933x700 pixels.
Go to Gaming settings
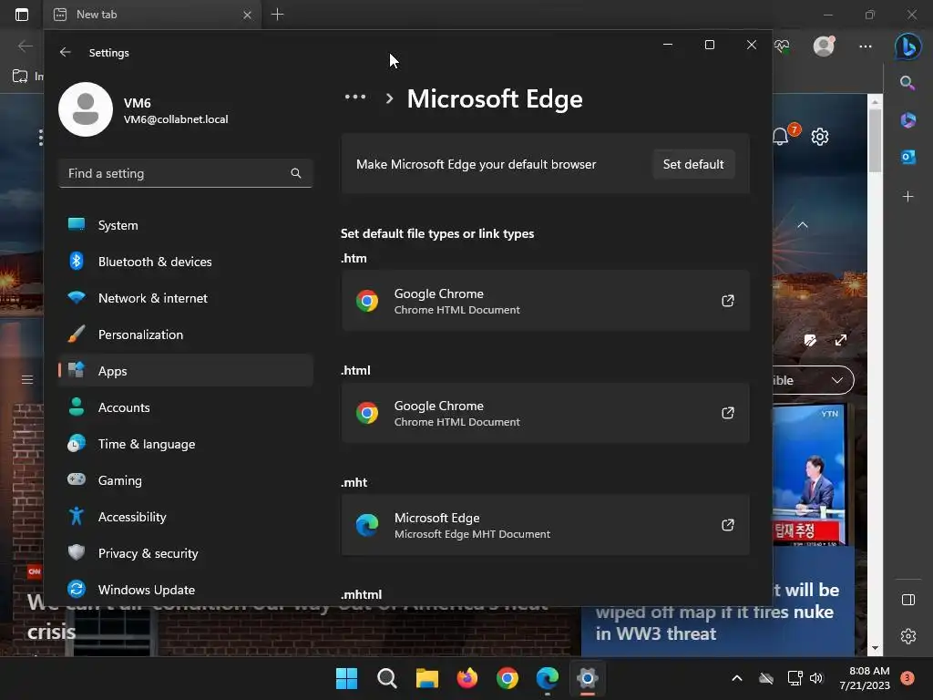point(185,480)
